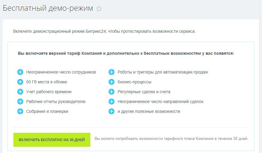The height and width of the screenshot is (153, 262).
Task: Click the bold heading about тариф Компания
Action: click(126, 53)
